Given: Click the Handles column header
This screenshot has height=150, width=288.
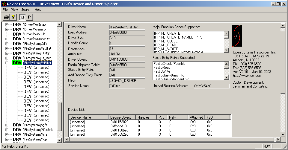Looking at the screenshot, I should point(146,117).
